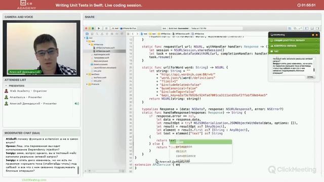Expand the Products folder
This screenshot has height=182, width=324.
[x=87, y=84]
